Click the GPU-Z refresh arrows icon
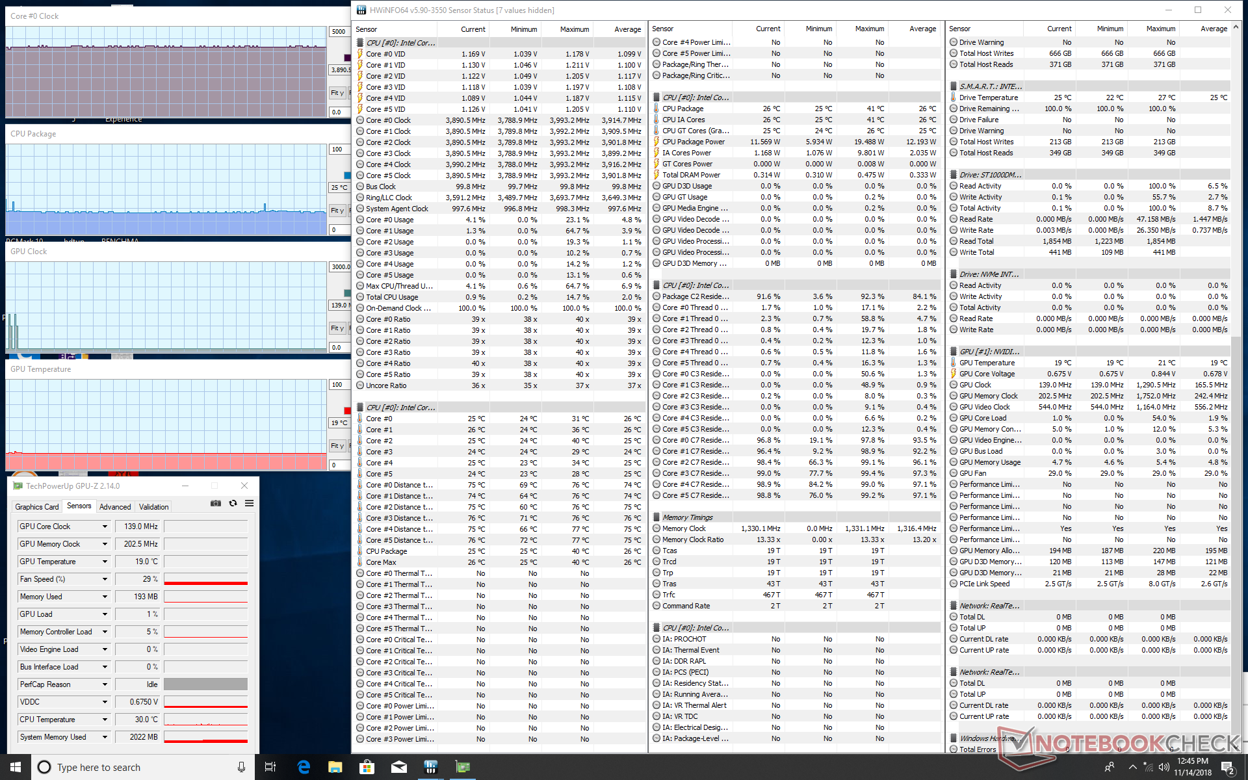This screenshot has width=1248, height=780. coord(233,503)
